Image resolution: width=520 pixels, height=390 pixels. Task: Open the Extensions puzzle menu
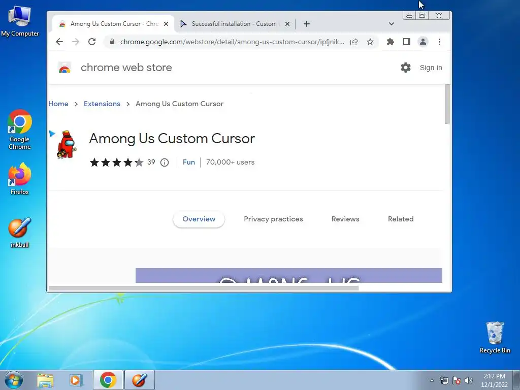click(x=391, y=42)
